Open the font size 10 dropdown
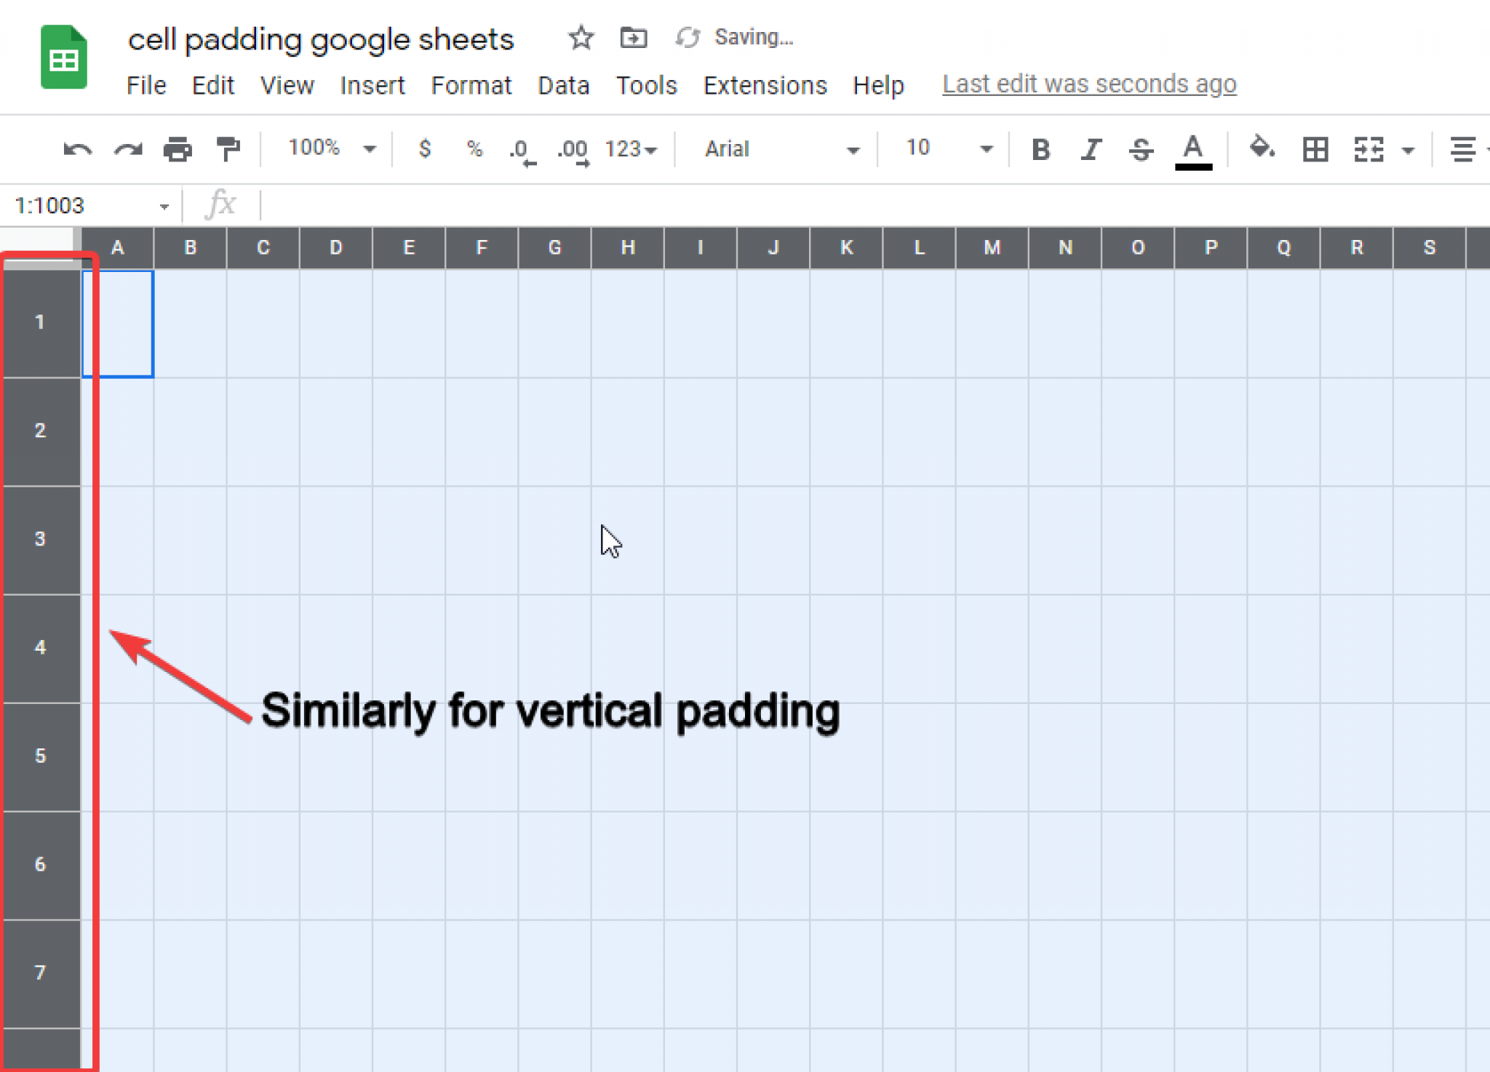Image resolution: width=1490 pixels, height=1072 pixels. click(x=949, y=149)
